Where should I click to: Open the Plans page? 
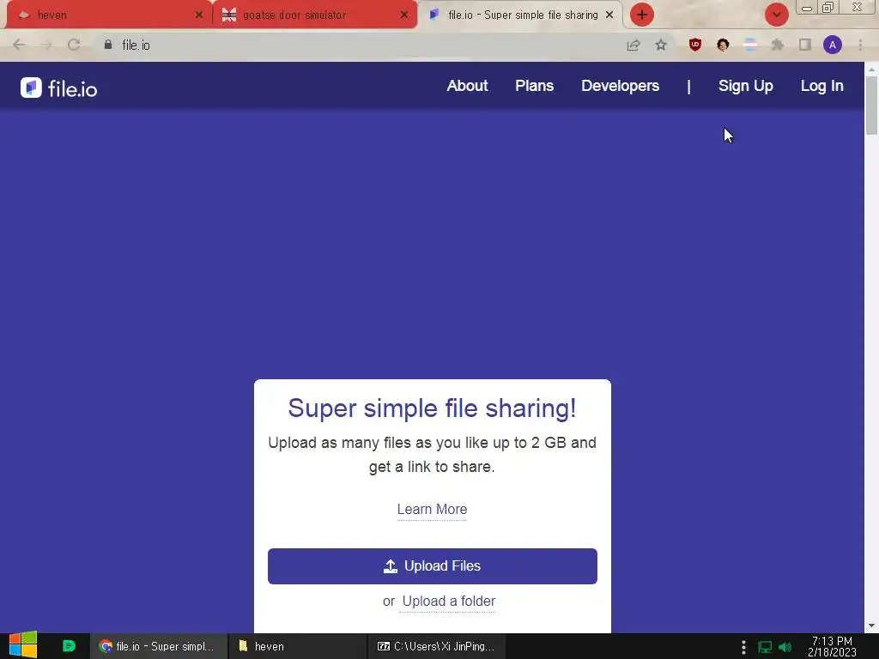coord(534,86)
